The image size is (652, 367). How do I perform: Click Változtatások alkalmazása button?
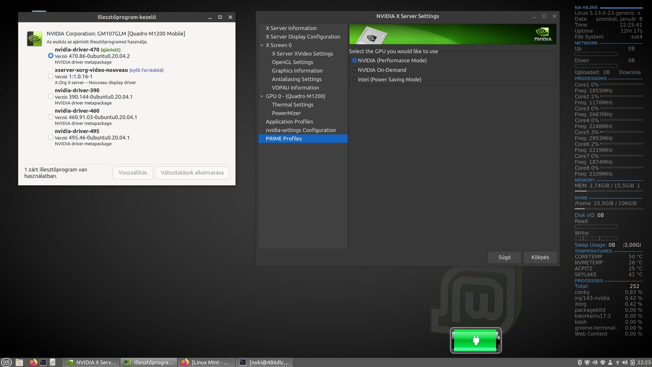(192, 173)
